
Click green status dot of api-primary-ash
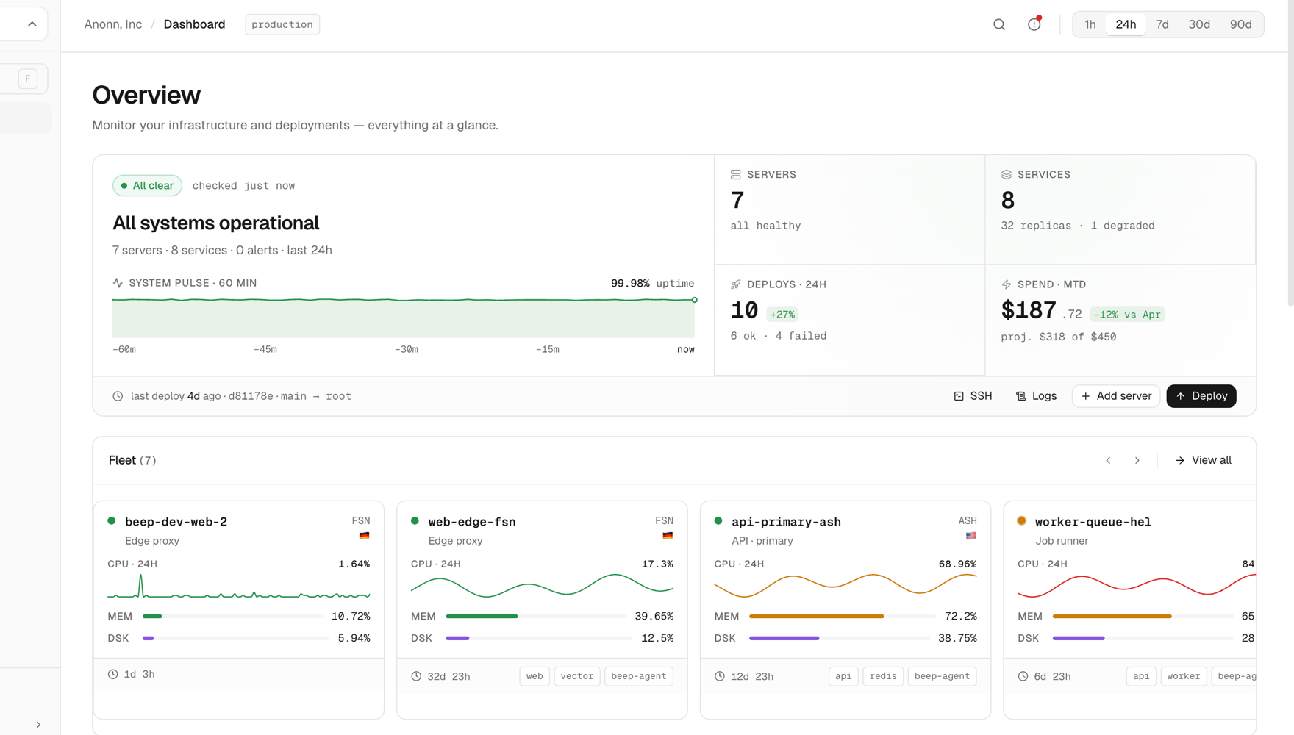[718, 521]
